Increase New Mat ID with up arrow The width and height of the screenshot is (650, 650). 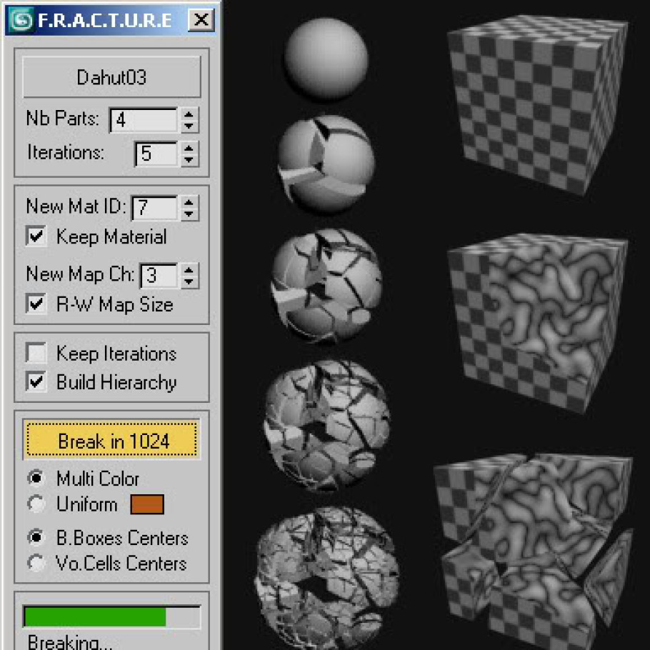click(x=189, y=201)
